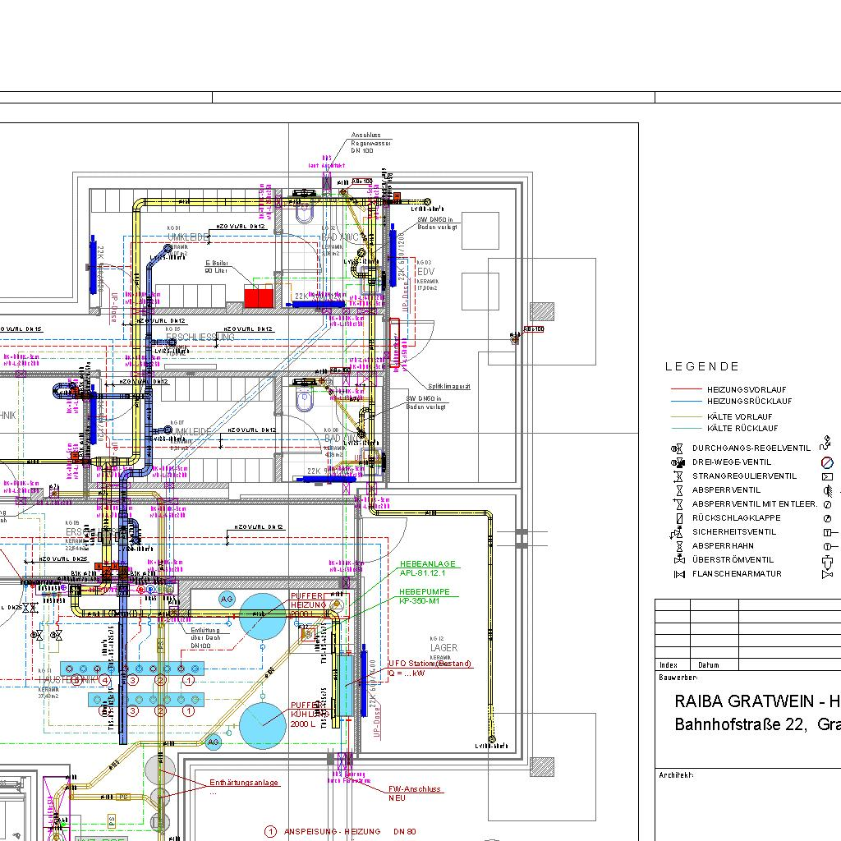Select the EDV room label

tap(425, 272)
